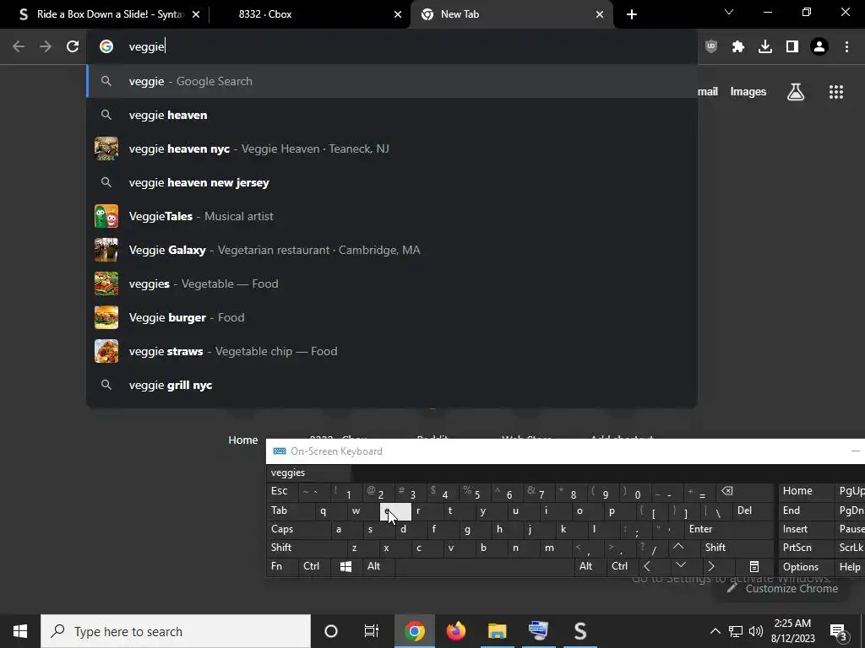Open Task View on the taskbar
Image resolution: width=865 pixels, height=648 pixels.
coord(372,631)
